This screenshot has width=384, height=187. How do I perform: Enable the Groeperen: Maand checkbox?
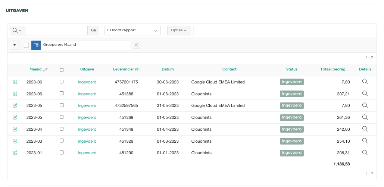pos(26,45)
